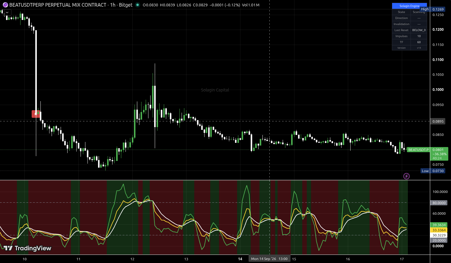
Task: Click the 10 date on the time axis
Action: 24,259
